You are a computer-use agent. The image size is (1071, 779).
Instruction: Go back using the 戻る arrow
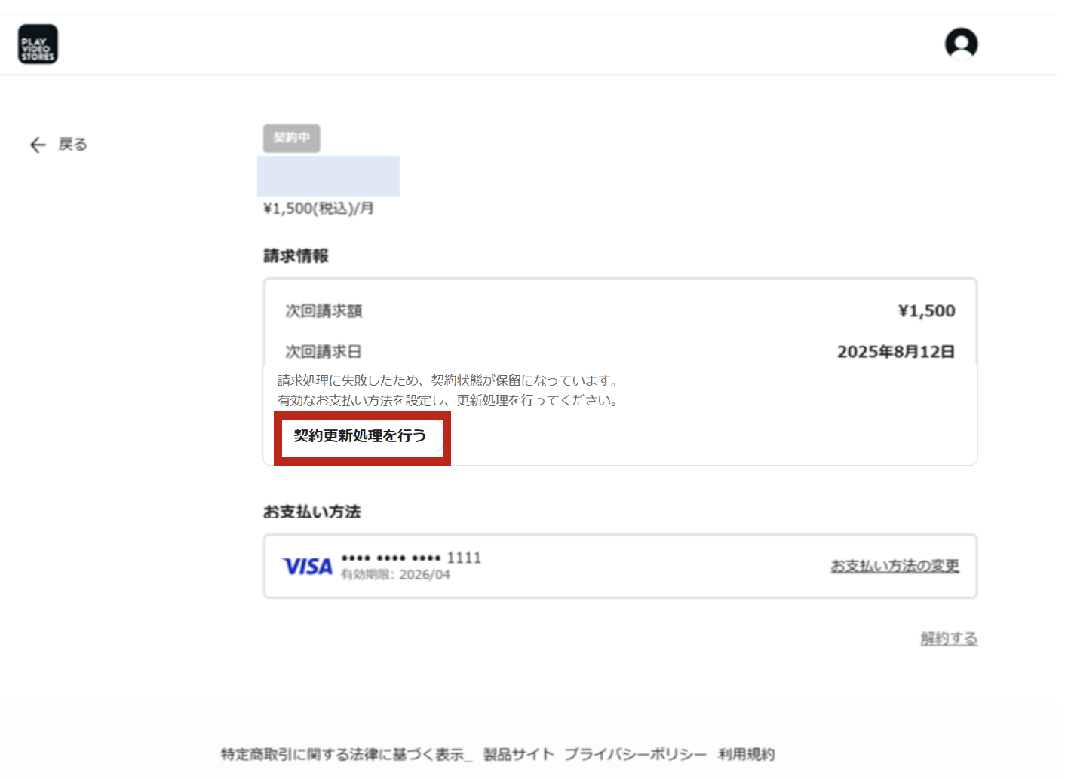pyautogui.click(x=58, y=145)
